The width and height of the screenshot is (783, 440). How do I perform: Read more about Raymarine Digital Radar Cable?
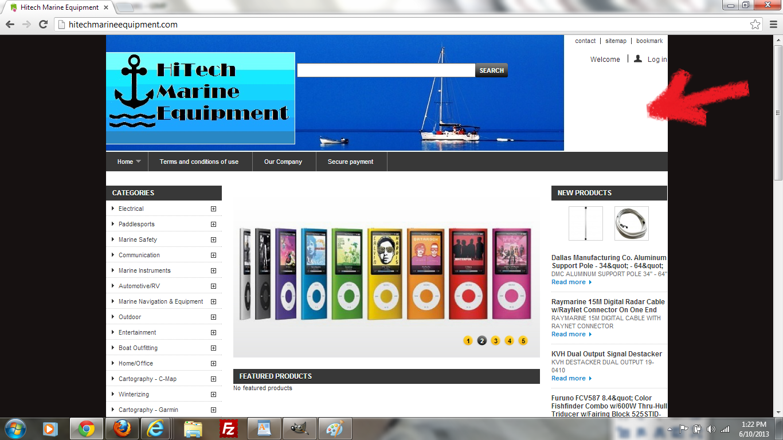pyautogui.click(x=571, y=334)
